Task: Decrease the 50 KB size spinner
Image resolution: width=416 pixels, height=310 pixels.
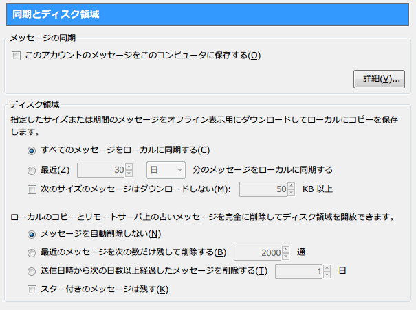Action: click(292, 193)
